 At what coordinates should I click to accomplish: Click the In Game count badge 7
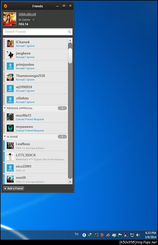pyautogui.click(x=62, y=137)
